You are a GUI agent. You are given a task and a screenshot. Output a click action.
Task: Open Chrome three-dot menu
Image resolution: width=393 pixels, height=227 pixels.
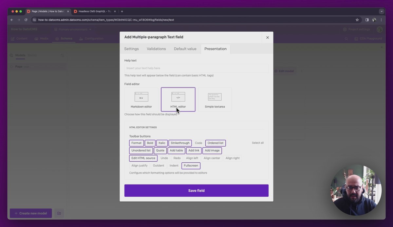pos(381,20)
